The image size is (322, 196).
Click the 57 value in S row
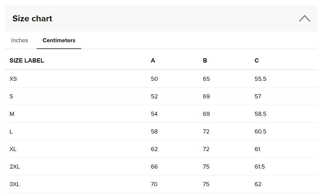coord(258,97)
